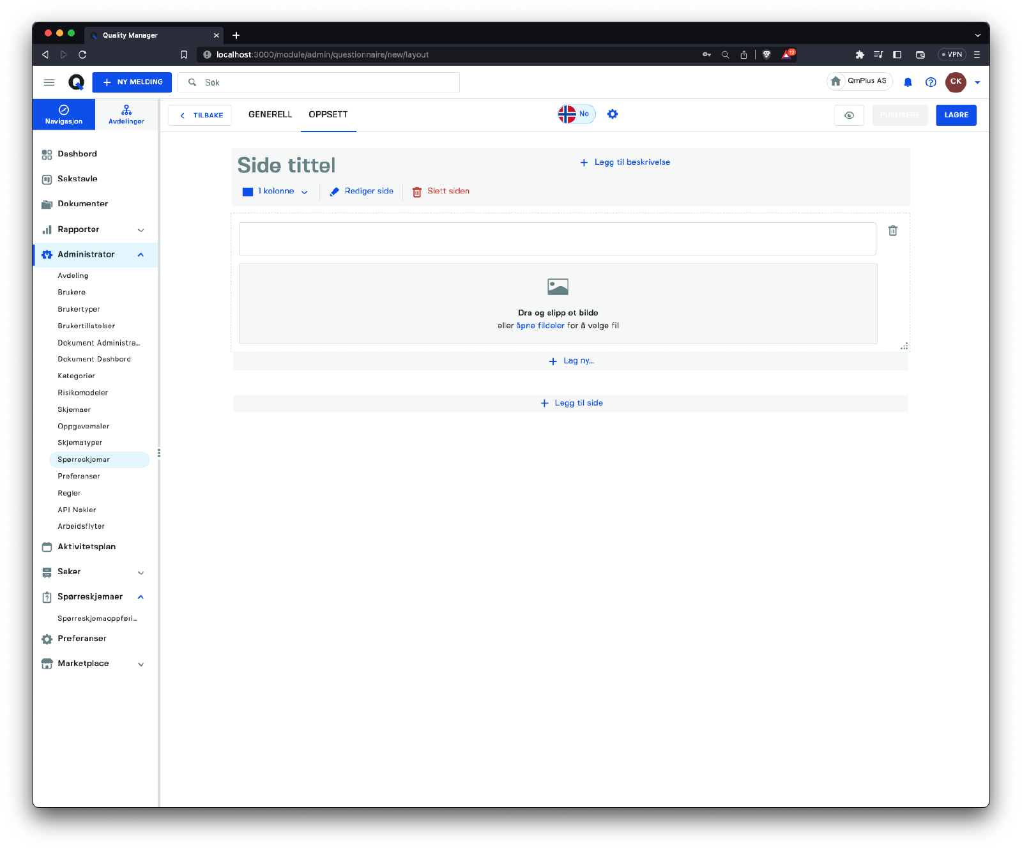Switch to the GENERELL tab
The width and height of the screenshot is (1022, 850).
(270, 114)
